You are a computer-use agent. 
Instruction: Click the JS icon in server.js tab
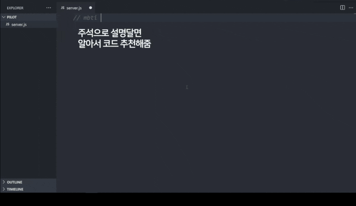pos(63,8)
